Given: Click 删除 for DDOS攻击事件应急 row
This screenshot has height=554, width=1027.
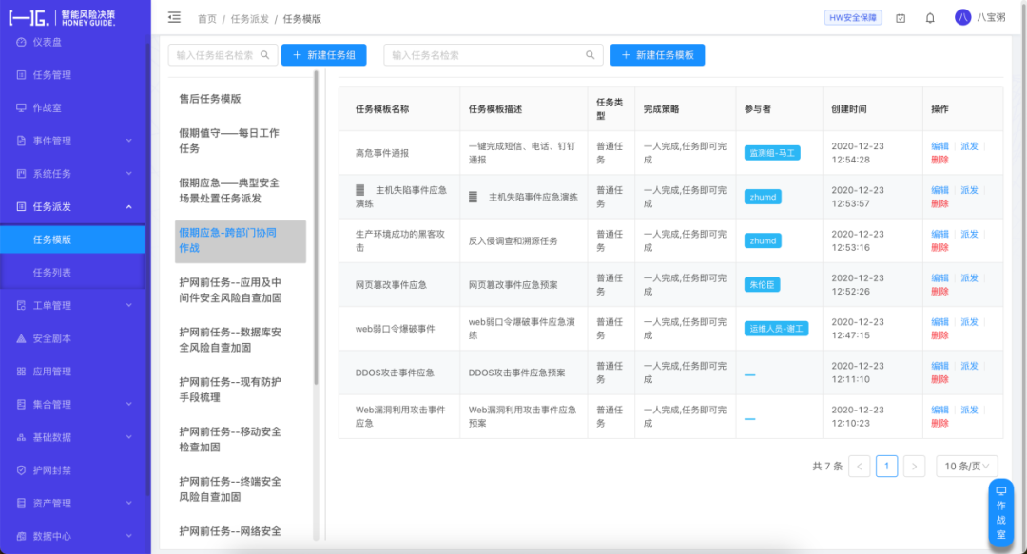Looking at the screenshot, I should (x=940, y=379).
